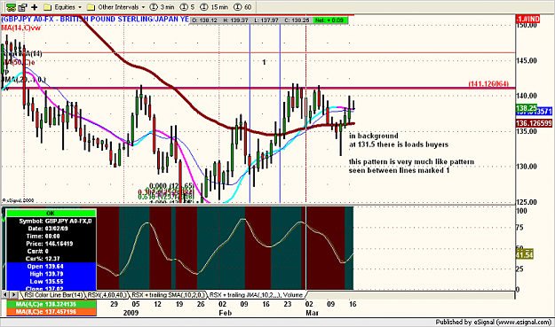The width and height of the screenshot is (555, 327).
Task: Click the Feb month label on time axis
Action: 226,313
